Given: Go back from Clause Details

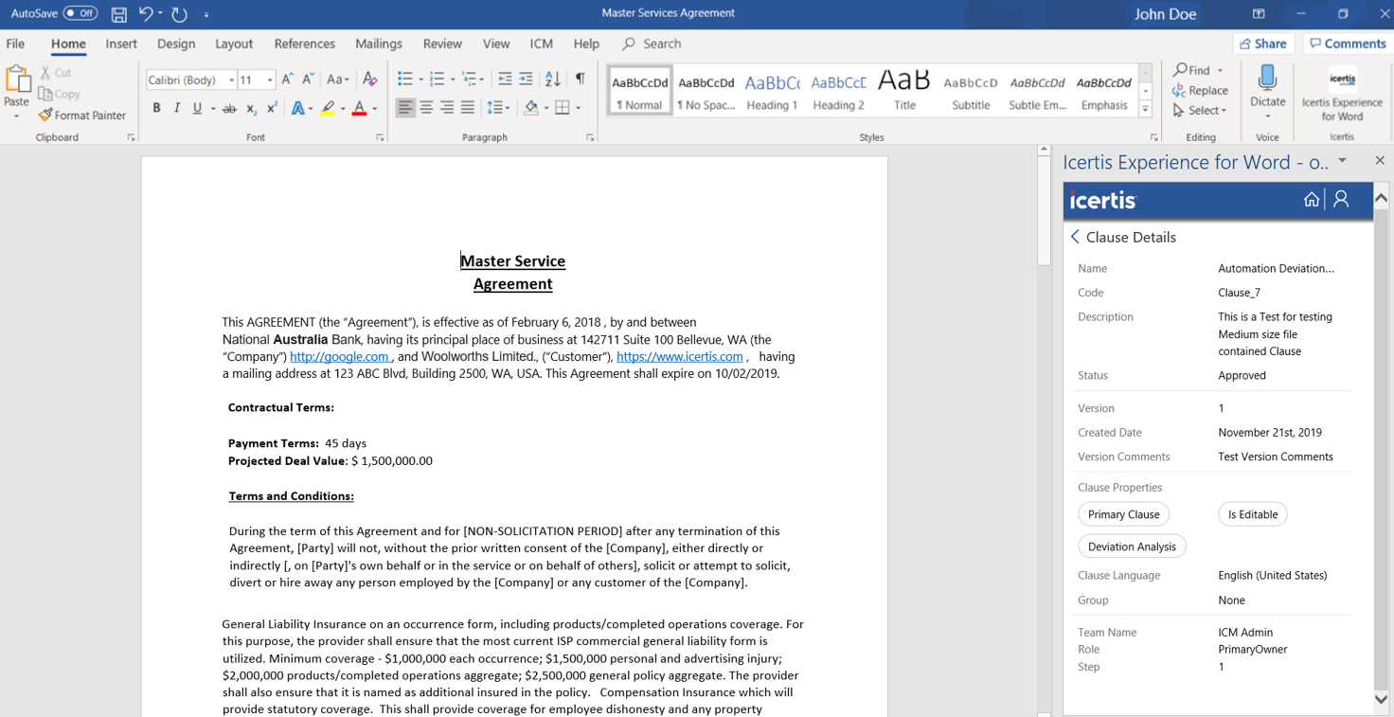Looking at the screenshot, I should tap(1075, 237).
